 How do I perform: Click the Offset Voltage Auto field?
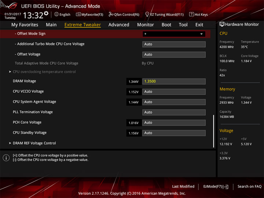click(174, 55)
